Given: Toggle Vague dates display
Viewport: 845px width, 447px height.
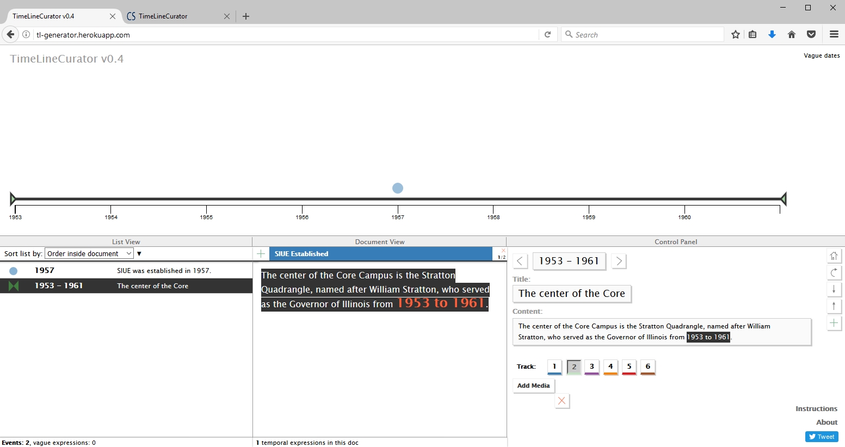Looking at the screenshot, I should pos(821,55).
